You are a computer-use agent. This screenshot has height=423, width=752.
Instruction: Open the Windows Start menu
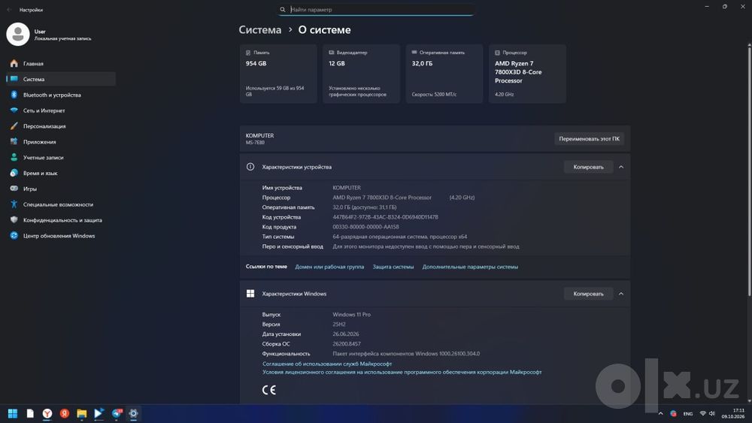[x=13, y=413]
